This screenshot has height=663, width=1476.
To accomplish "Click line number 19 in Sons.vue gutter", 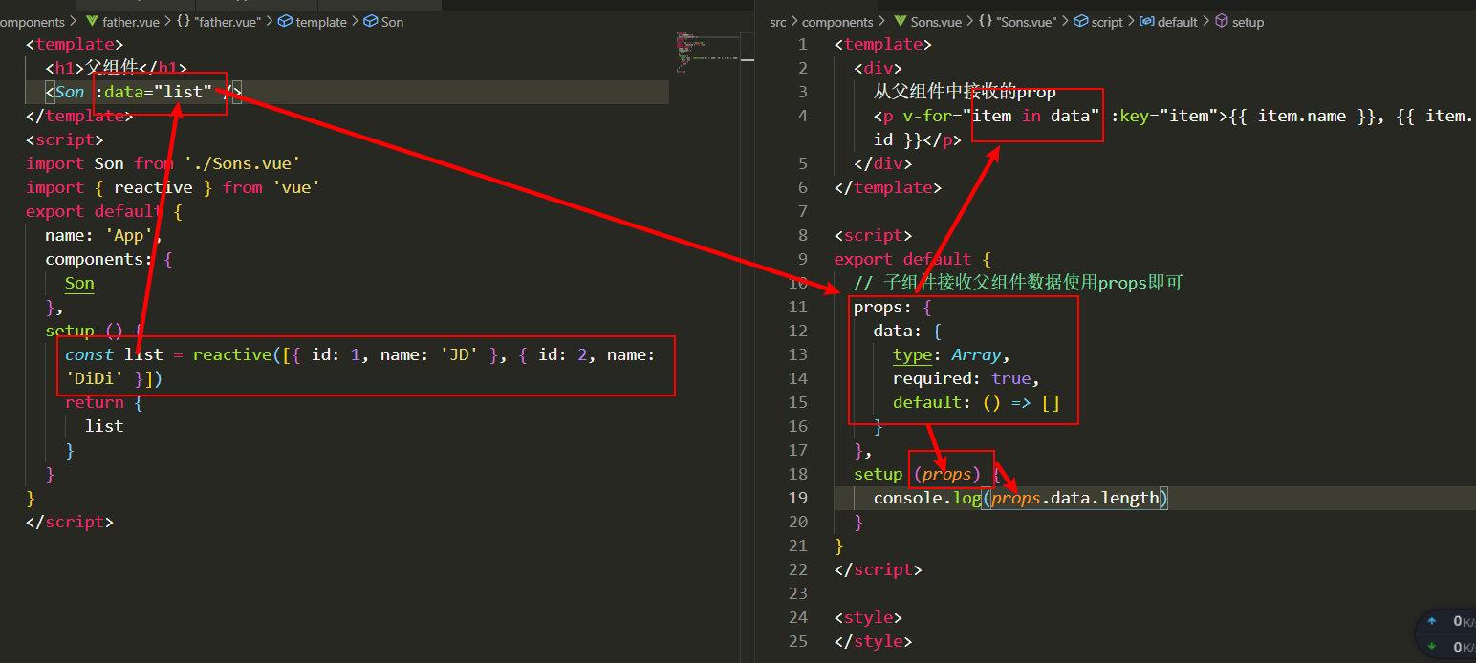I will [x=798, y=498].
